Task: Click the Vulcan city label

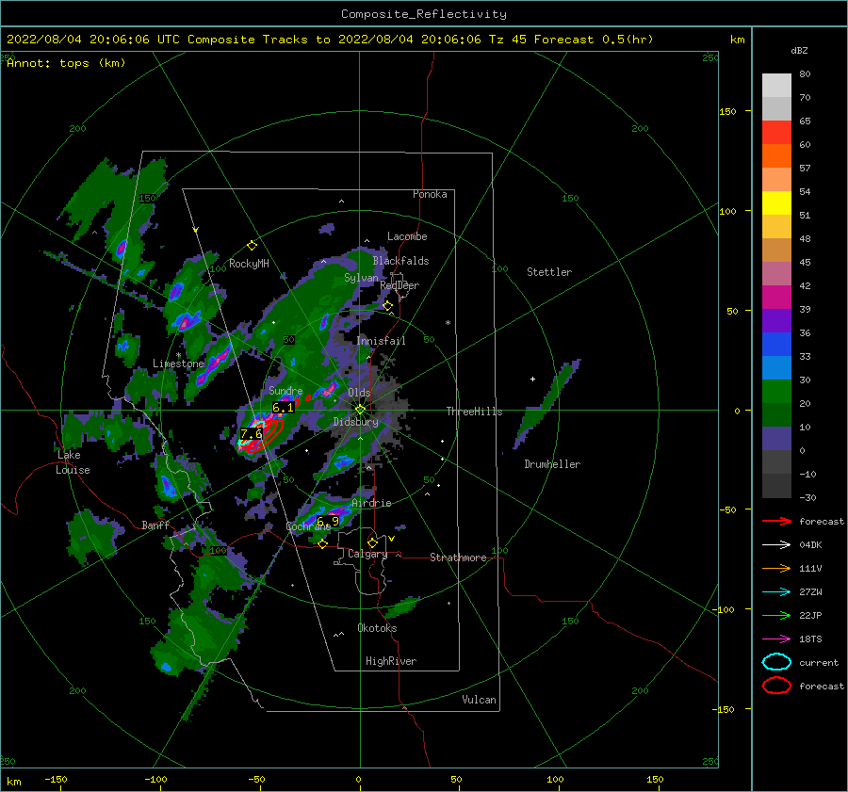Action: (480, 700)
